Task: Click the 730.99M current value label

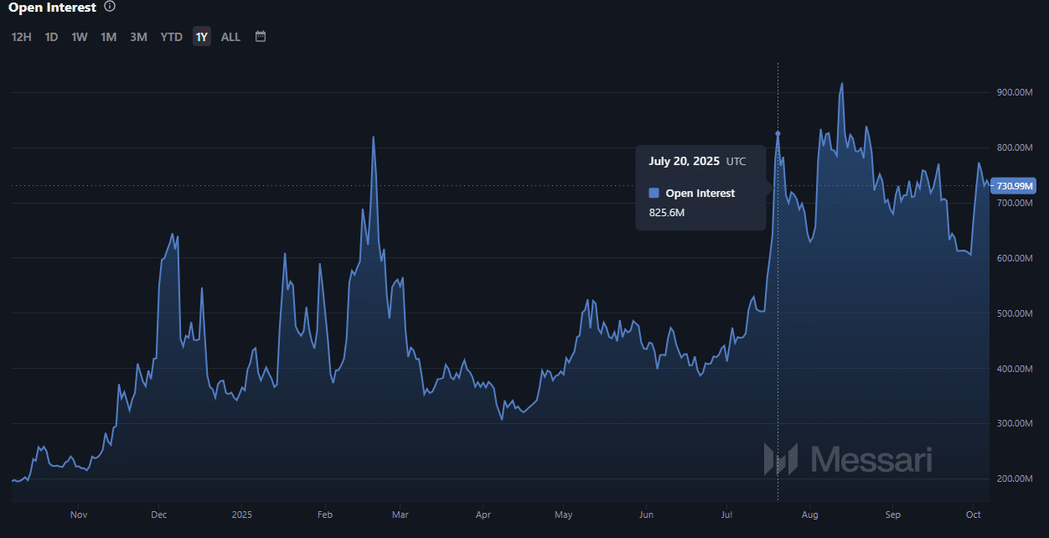Action: pos(1015,186)
